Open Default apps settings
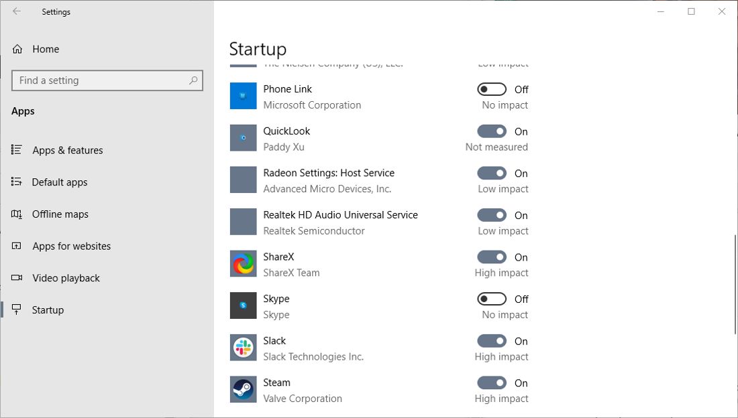Image resolution: width=738 pixels, height=418 pixels. click(59, 182)
